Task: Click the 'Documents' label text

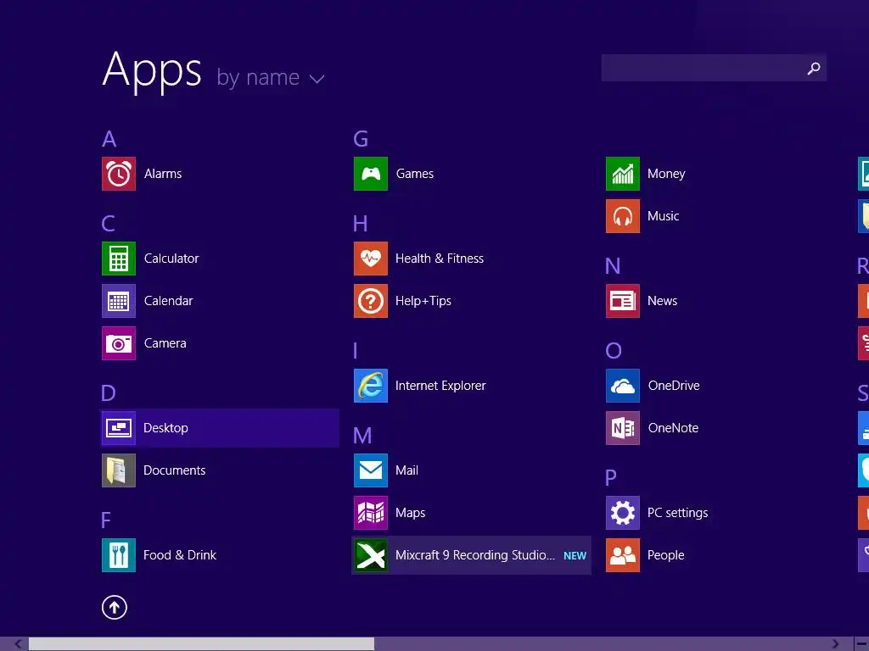Action: (175, 470)
